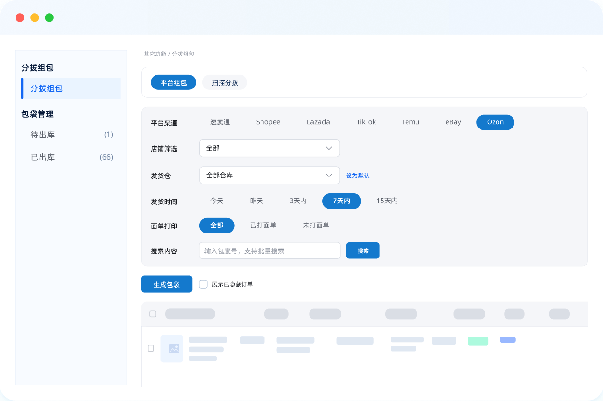Click the 设为默认 link

(358, 176)
